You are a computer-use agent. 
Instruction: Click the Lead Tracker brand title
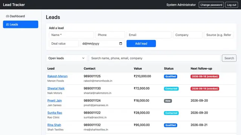click(14, 5)
